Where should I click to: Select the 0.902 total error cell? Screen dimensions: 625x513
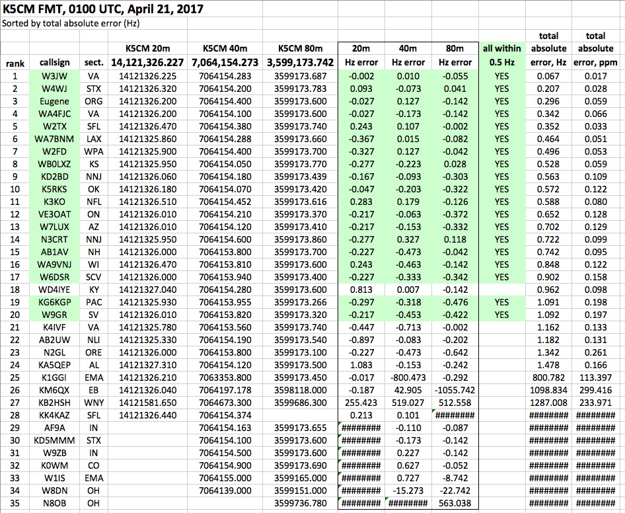pos(548,277)
